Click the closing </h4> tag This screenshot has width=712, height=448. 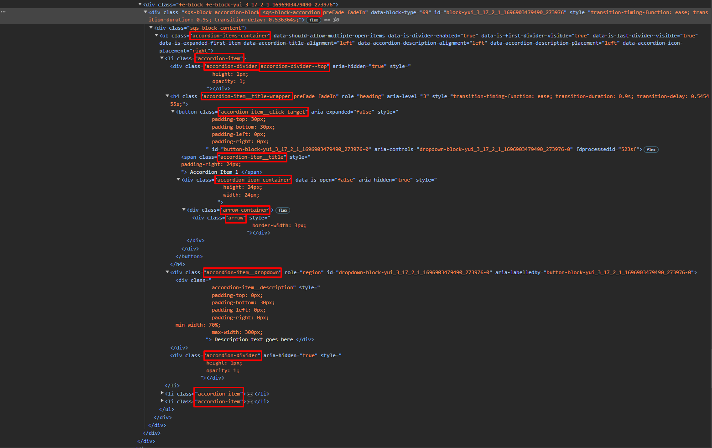177,264
